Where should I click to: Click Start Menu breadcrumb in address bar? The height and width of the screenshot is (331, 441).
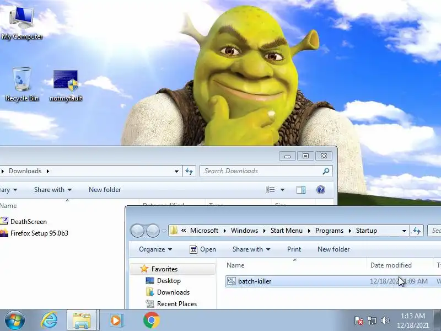(x=286, y=231)
